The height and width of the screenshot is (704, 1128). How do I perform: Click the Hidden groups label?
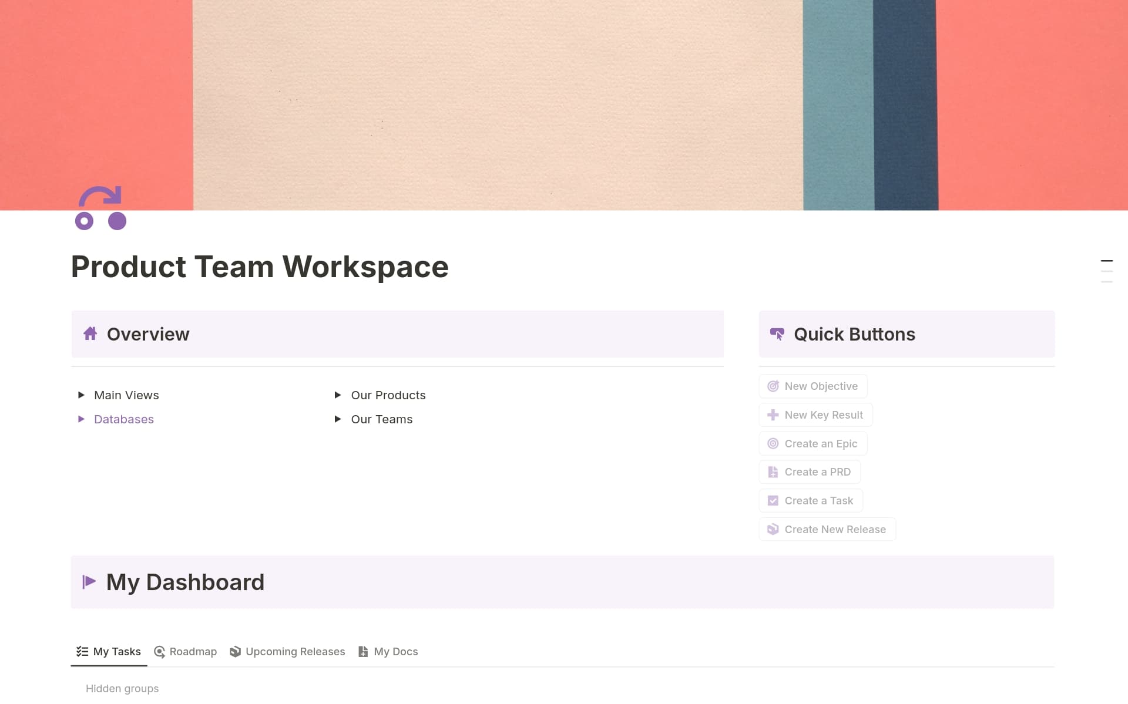pos(122,688)
